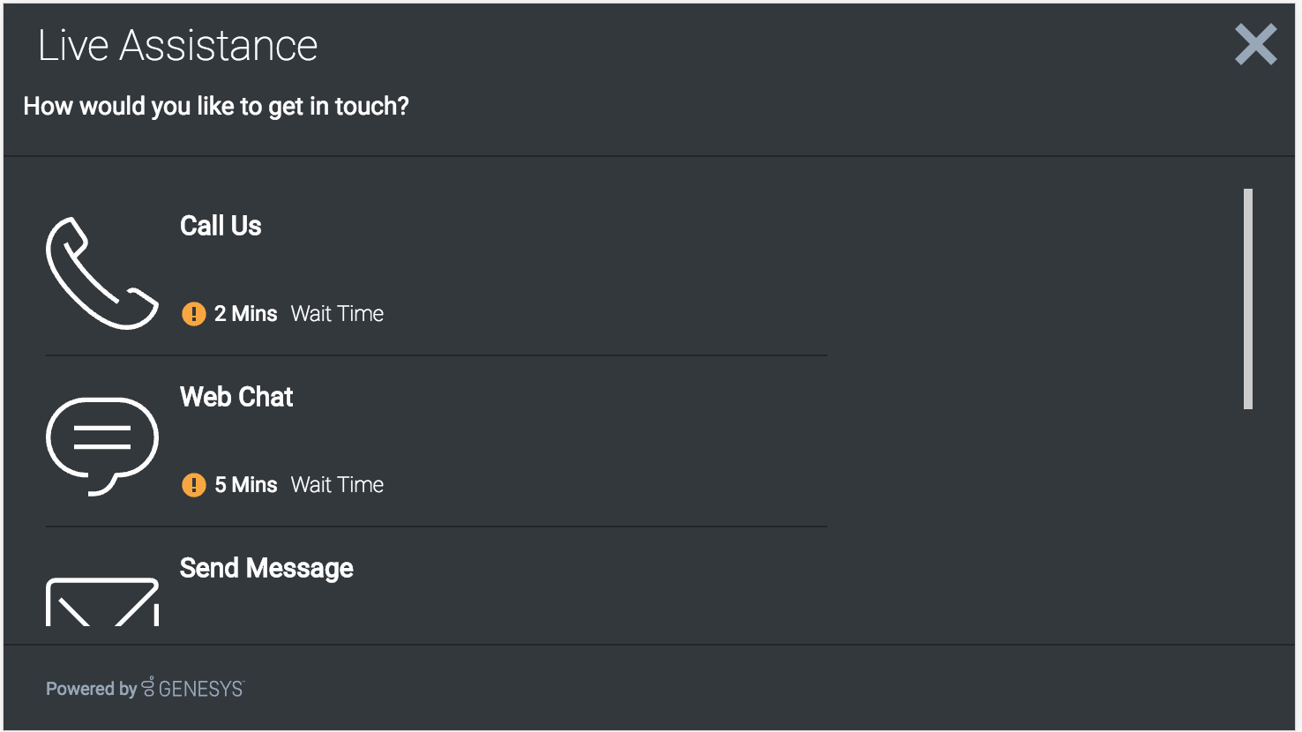Click the vertical scrollbar thumb
This screenshot has height=732, width=1302.
[1248, 298]
